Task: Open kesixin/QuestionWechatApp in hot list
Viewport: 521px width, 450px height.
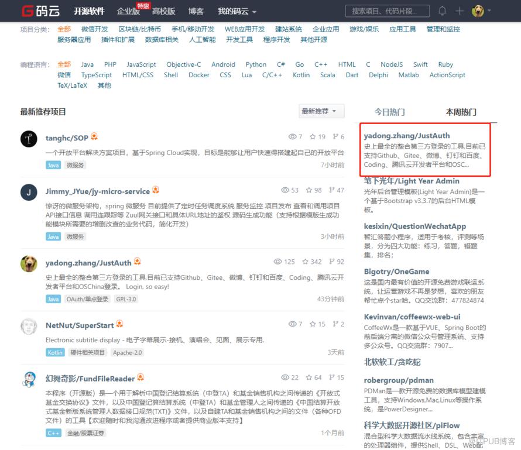Action: pos(414,226)
